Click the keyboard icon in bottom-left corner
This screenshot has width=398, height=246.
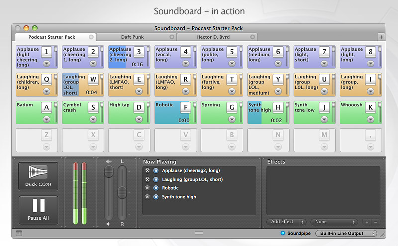(x=19, y=233)
